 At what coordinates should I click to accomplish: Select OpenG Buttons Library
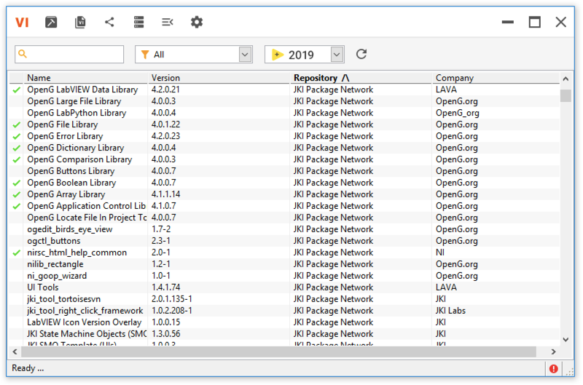[x=284, y=171]
